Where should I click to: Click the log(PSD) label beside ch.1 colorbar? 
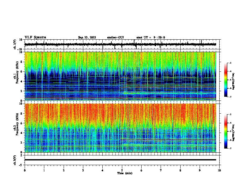pos(233,81)
